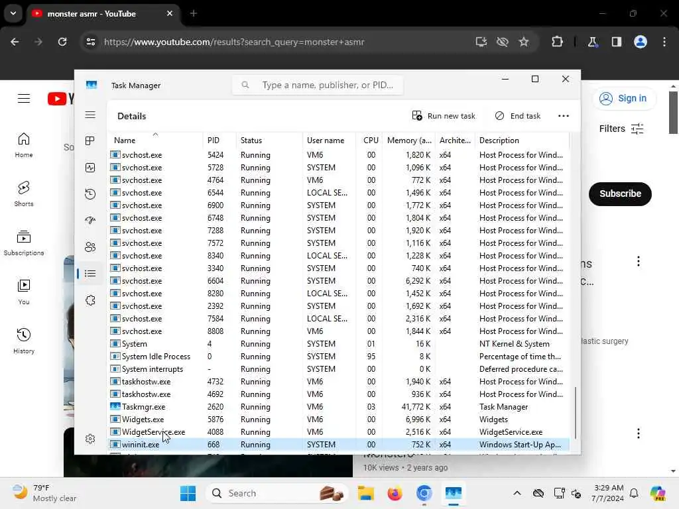
Task: Sort by Status column header
Action: point(269,141)
